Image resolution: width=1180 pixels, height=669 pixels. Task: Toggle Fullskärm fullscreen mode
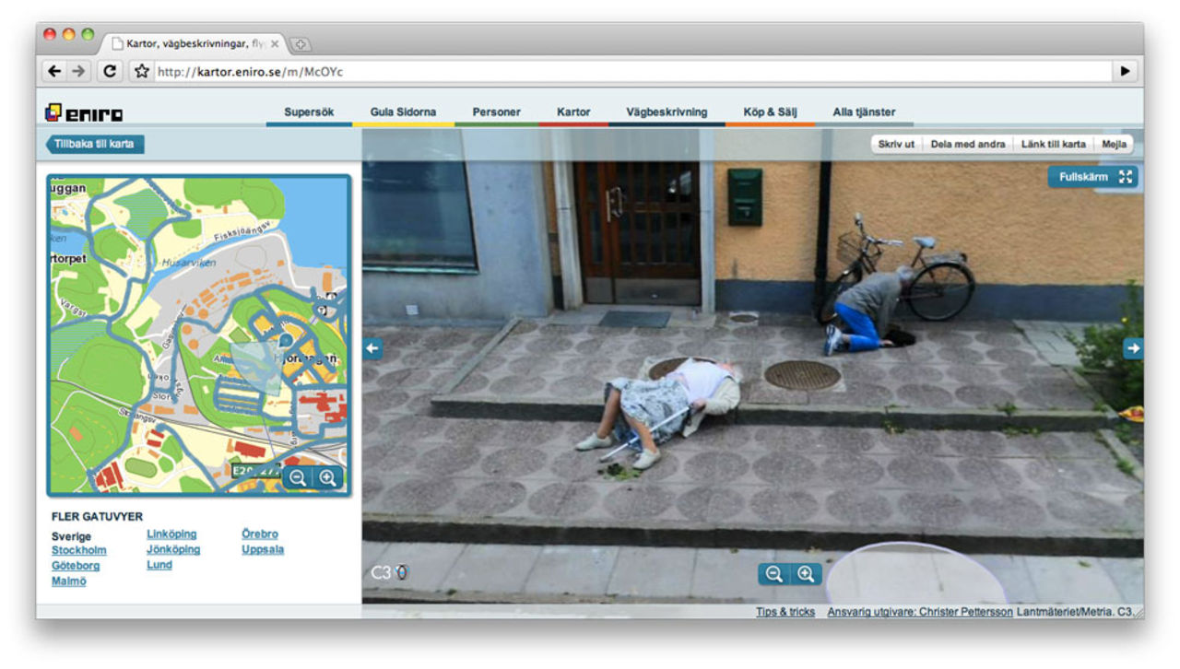pos(1093,177)
